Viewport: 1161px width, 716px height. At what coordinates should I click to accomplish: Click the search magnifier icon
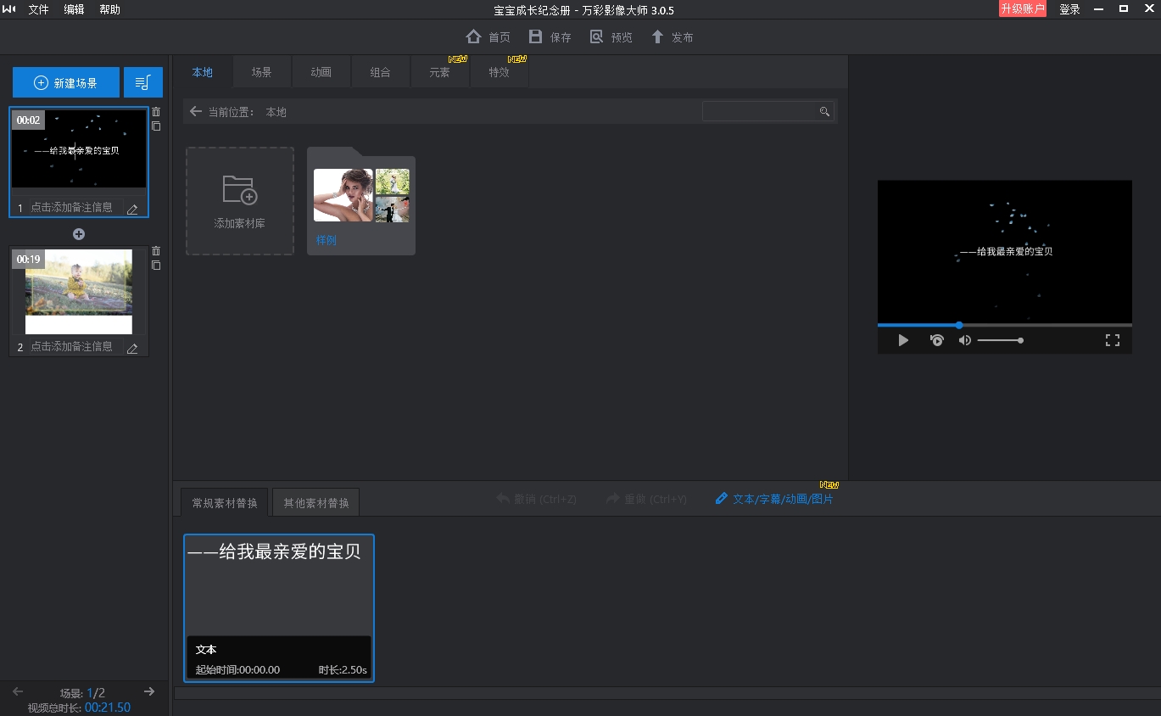[824, 112]
